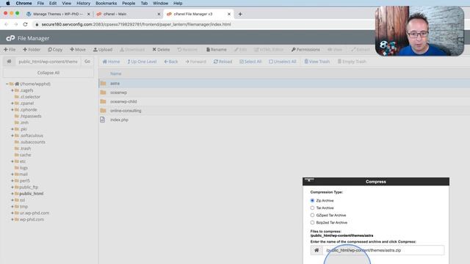Click the Move toolbar button

[x=78, y=49]
